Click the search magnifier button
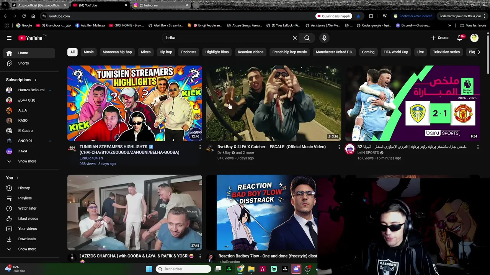Viewport: 490px width, 275px height. pos(307,38)
